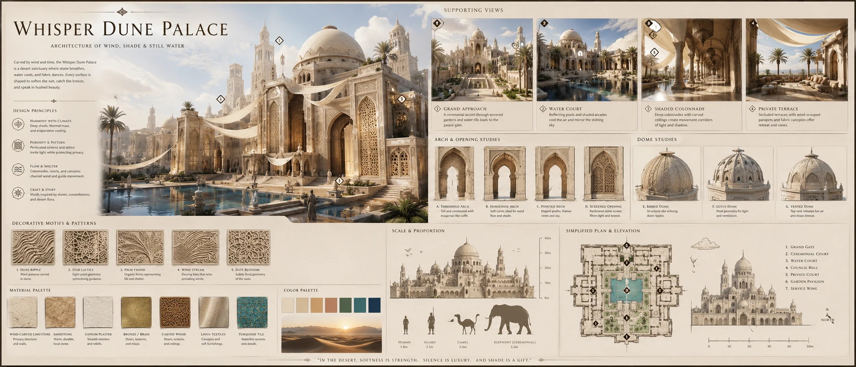Open the Grand Approach view image
Image resolution: width=856 pixels, height=367 pixels.
pyautogui.click(x=482, y=59)
